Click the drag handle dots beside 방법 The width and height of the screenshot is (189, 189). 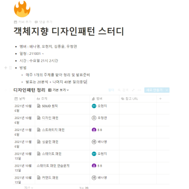(x=10, y=68)
